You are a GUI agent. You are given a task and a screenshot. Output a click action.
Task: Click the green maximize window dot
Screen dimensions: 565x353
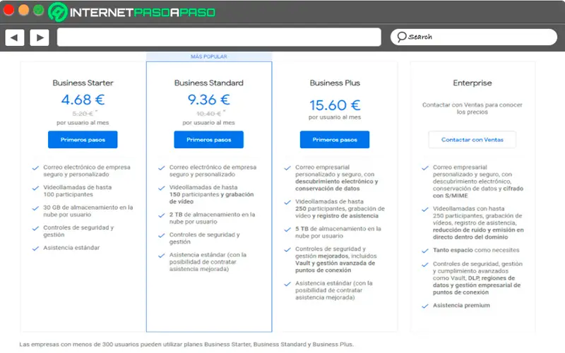37,11
